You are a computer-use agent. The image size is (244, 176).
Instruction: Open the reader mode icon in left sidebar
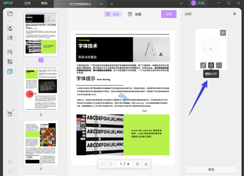point(10,14)
